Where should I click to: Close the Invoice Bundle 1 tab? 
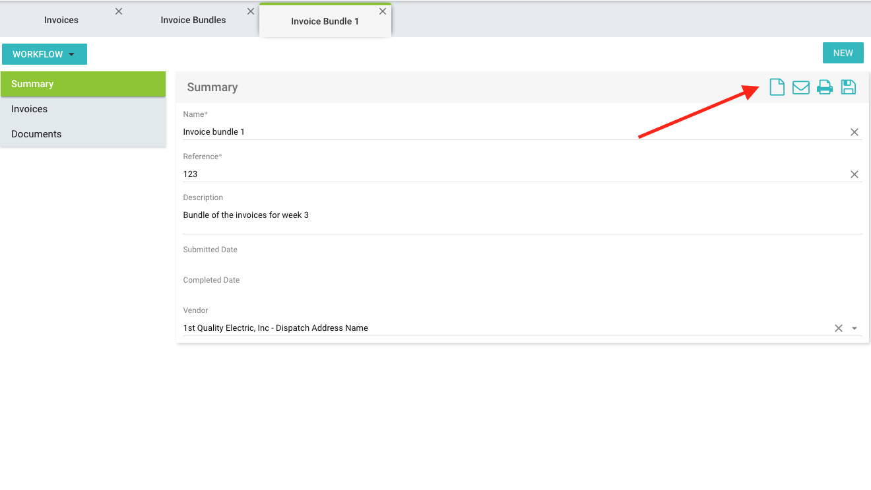click(382, 11)
